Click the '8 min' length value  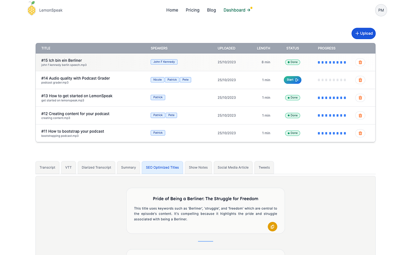pos(266,62)
